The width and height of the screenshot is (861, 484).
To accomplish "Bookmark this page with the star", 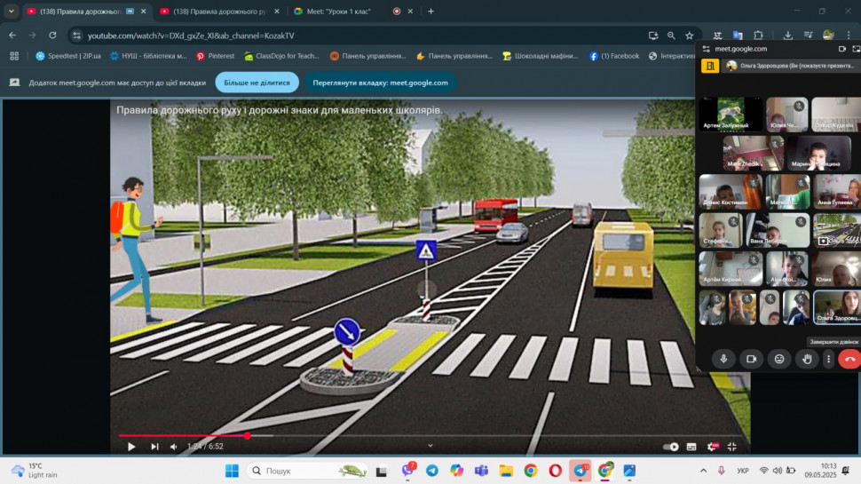I will point(689,36).
